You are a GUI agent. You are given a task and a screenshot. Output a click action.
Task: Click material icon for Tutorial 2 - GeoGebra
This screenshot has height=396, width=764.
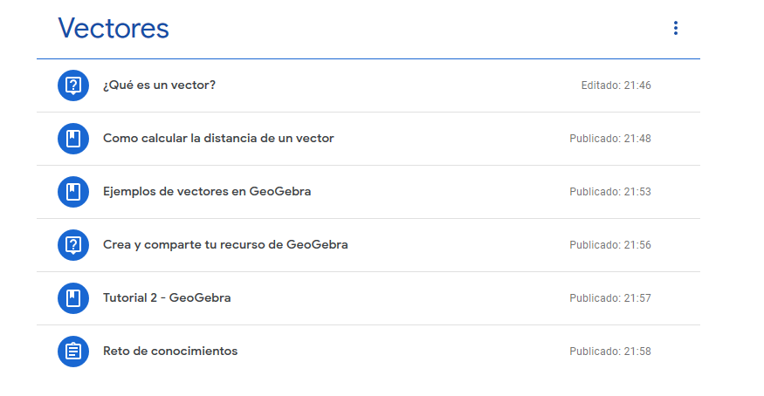tap(73, 298)
